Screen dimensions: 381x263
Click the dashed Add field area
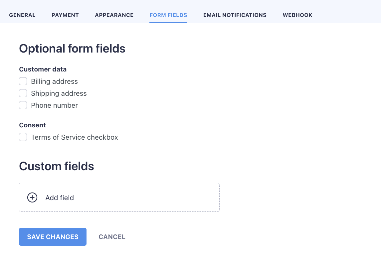(x=119, y=197)
